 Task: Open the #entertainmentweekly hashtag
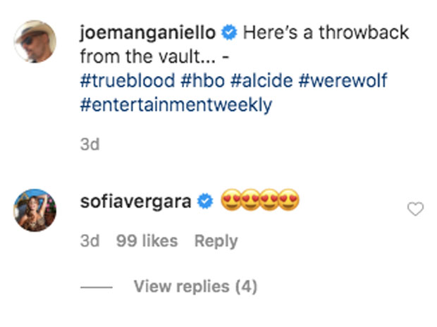pos(176,105)
